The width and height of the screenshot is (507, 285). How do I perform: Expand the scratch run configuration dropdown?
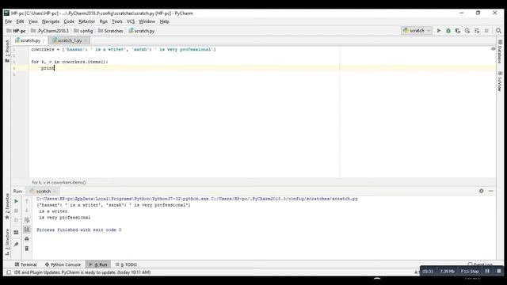coord(417,31)
